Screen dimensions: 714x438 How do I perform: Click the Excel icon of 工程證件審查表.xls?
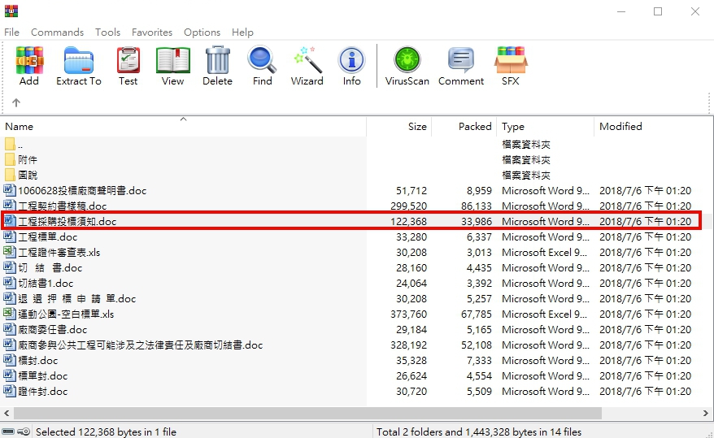pyautogui.click(x=9, y=252)
